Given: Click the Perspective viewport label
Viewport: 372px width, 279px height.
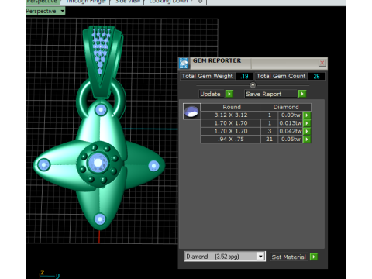Looking at the screenshot, I should 41,11.
